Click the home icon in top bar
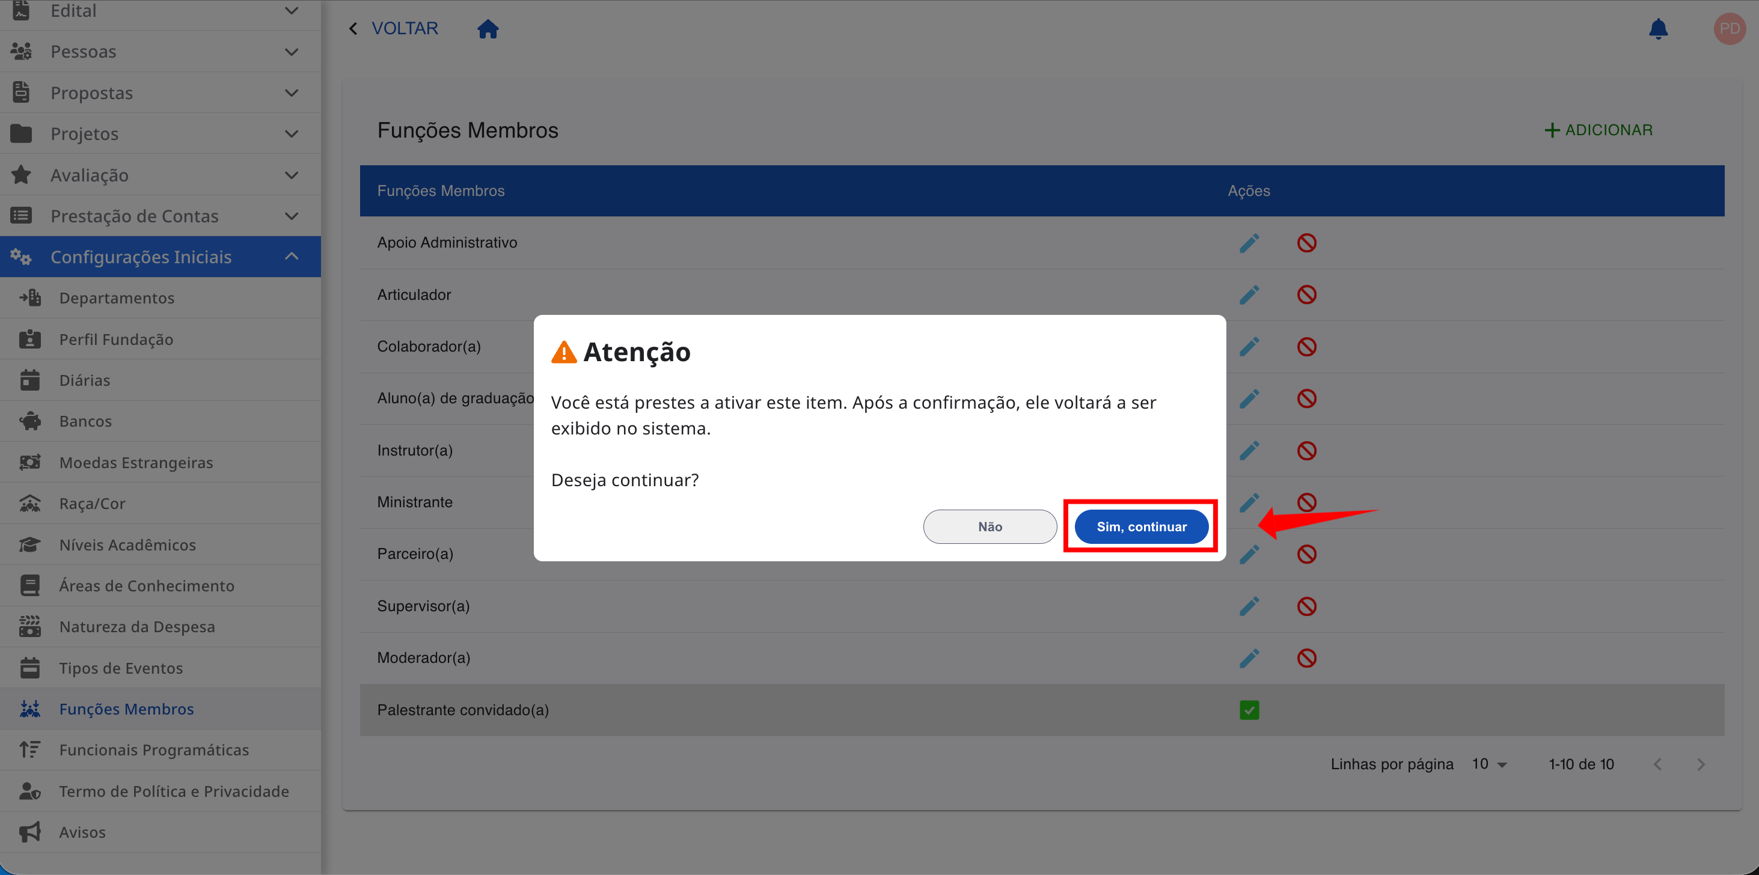Image resolution: width=1759 pixels, height=875 pixels. (488, 29)
